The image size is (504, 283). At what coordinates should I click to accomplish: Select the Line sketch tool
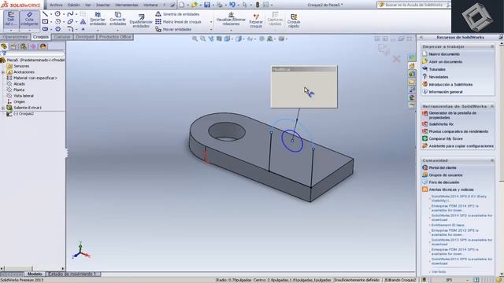46,14
